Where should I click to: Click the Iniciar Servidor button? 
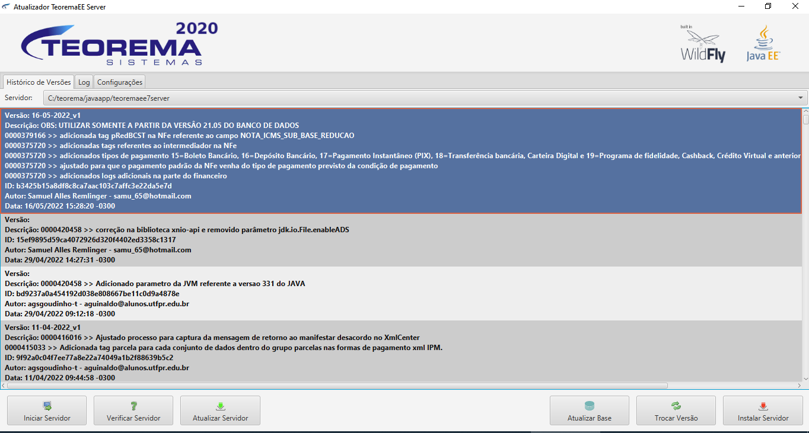pos(47,410)
